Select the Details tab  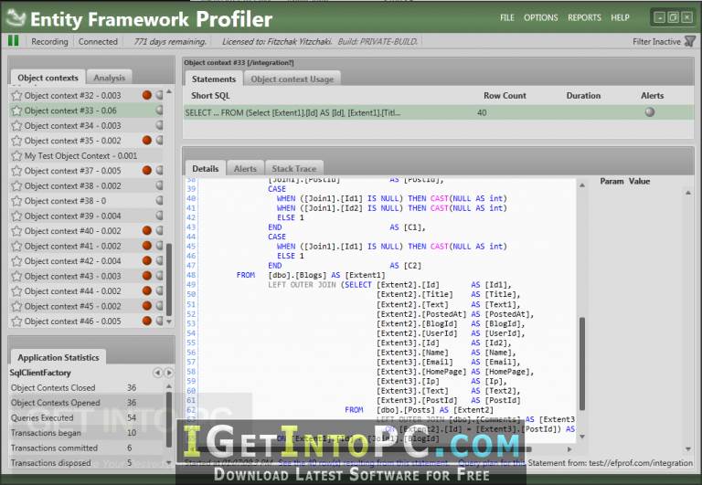tap(206, 169)
